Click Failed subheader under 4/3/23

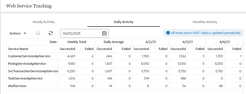pos(200,49)
